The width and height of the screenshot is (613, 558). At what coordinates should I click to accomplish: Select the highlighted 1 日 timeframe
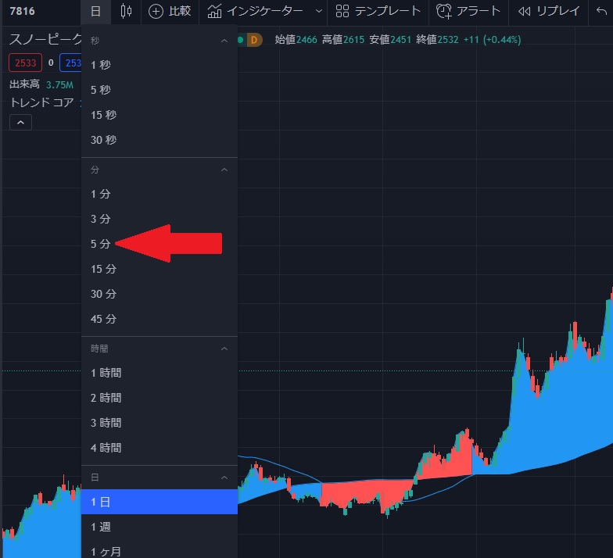[160, 502]
